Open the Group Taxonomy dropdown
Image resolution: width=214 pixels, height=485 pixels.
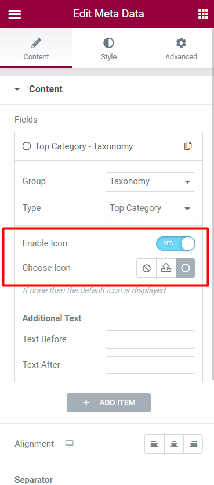[150, 182]
